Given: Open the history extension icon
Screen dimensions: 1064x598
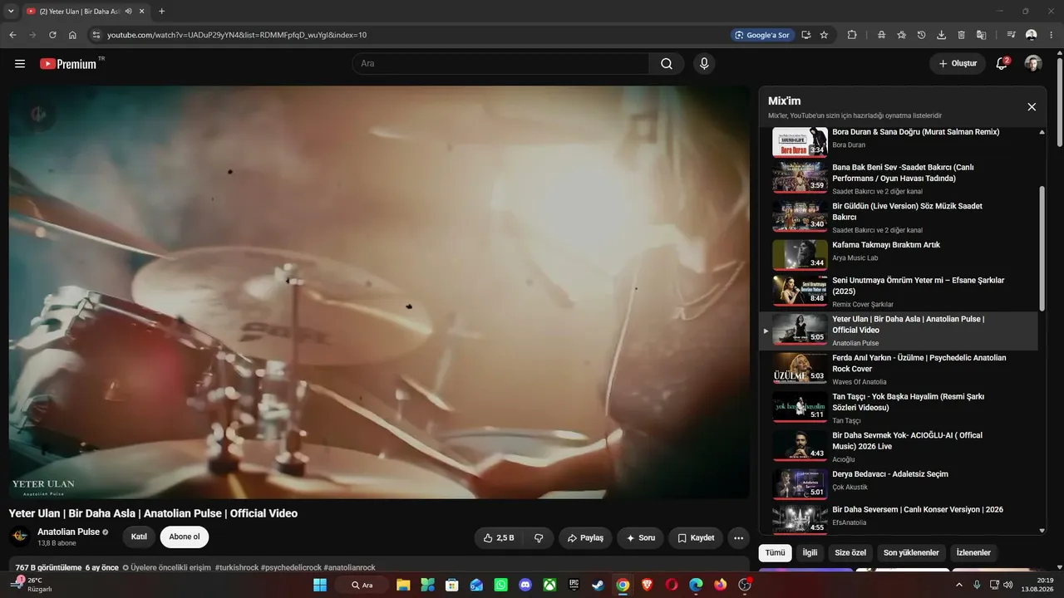Looking at the screenshot, I should pyautogui.click(x=921, y=35).
